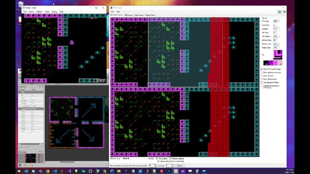Toggle the flag3 checkbox in Custom Properties

click(33, 120)
